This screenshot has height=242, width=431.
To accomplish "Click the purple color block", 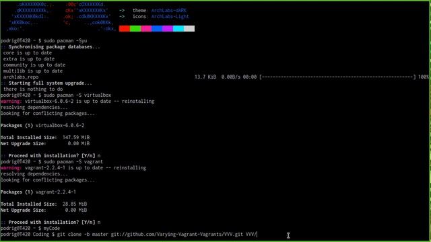I will [x=168, y=28].
